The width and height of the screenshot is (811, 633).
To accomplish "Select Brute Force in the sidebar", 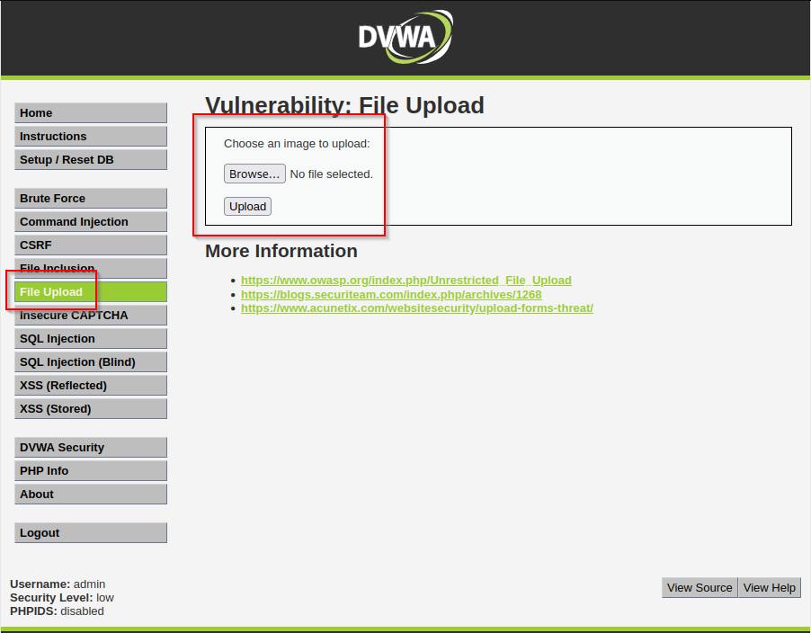I will tap(91, 198).
